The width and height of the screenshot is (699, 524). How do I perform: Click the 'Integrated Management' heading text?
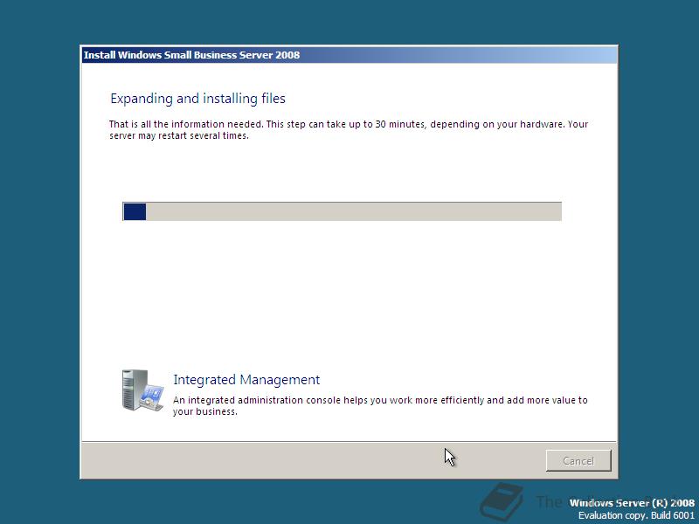click(x=246, y=380)
